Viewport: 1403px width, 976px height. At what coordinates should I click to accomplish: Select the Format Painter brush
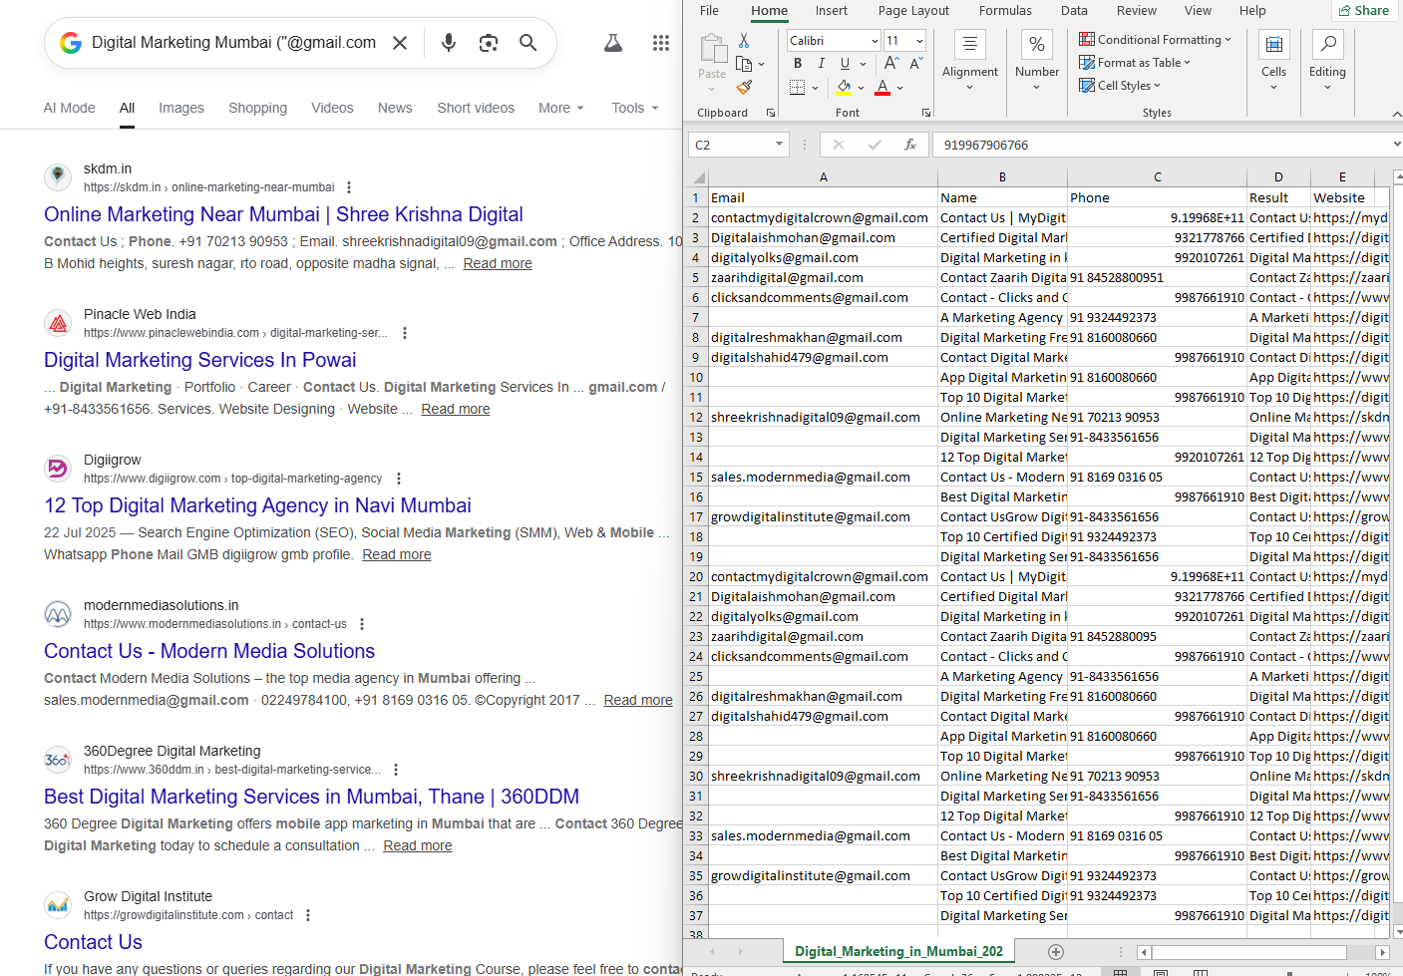tap(744, 88)
